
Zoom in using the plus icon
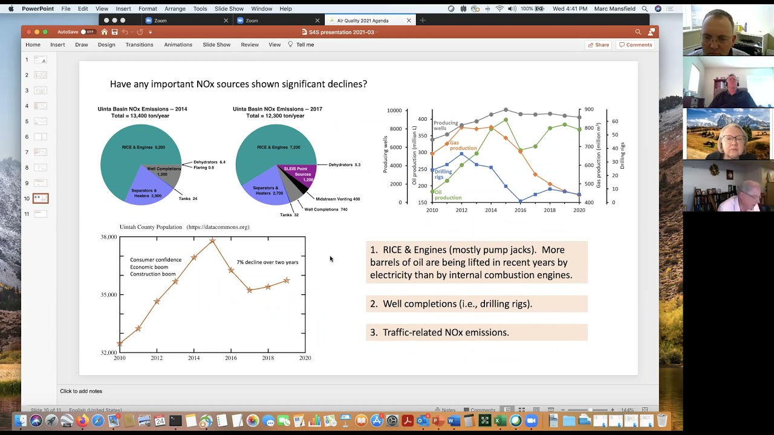pos(613,410)
